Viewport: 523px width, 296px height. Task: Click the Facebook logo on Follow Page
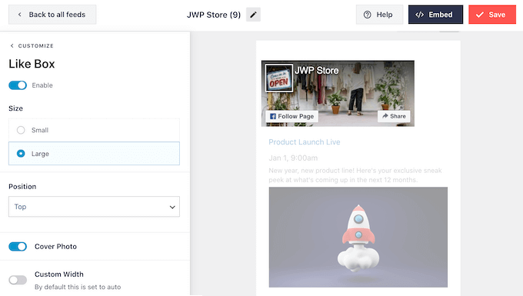click(x=273, y=116)
